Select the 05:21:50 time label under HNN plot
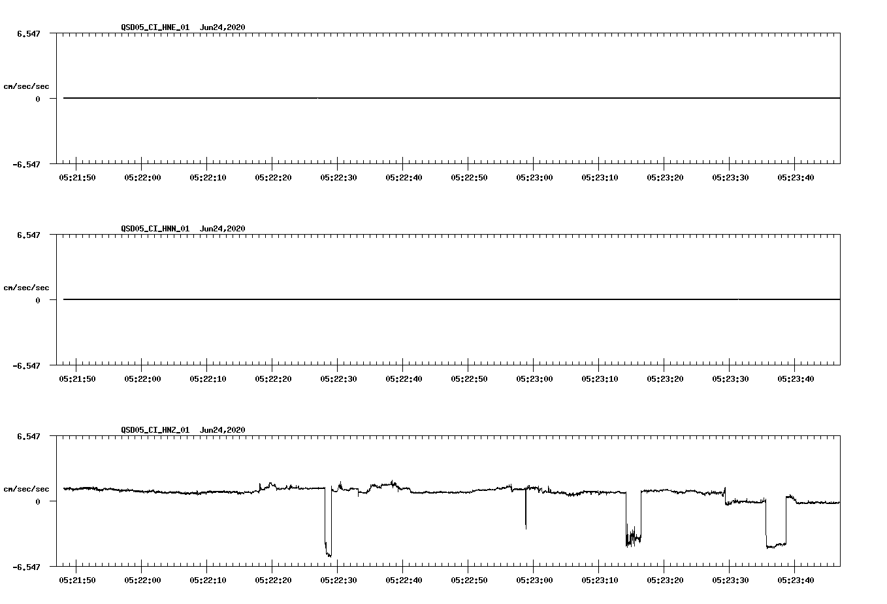Viewport: 887px width, 604px height. (77, 378)
